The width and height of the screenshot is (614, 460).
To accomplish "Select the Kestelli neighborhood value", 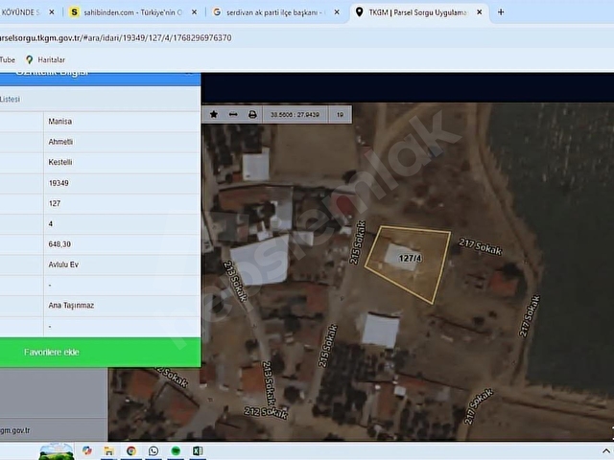I will coord(60,162).
